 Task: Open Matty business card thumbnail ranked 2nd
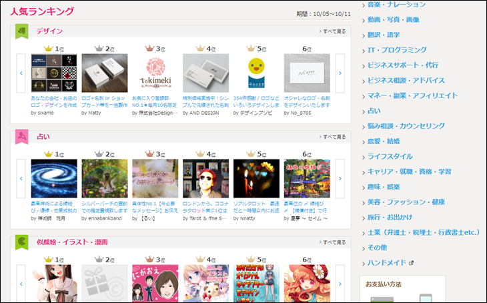pos(105,73)
